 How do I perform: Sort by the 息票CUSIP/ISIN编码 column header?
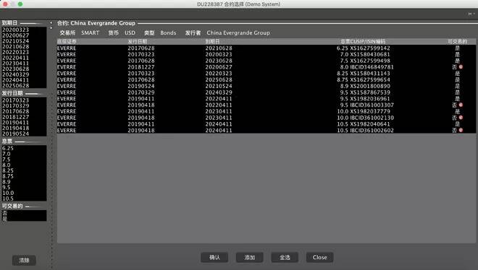point(363,42)
